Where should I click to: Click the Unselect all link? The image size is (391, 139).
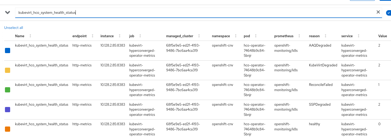click(x=14, y=28)
